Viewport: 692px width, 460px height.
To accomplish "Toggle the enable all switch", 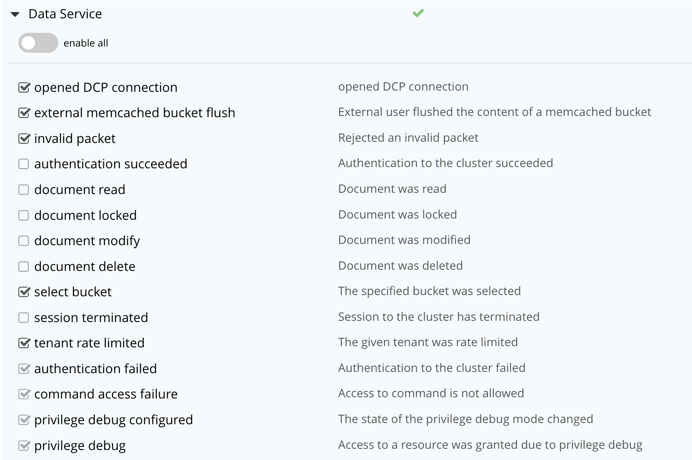I will 38,43.
